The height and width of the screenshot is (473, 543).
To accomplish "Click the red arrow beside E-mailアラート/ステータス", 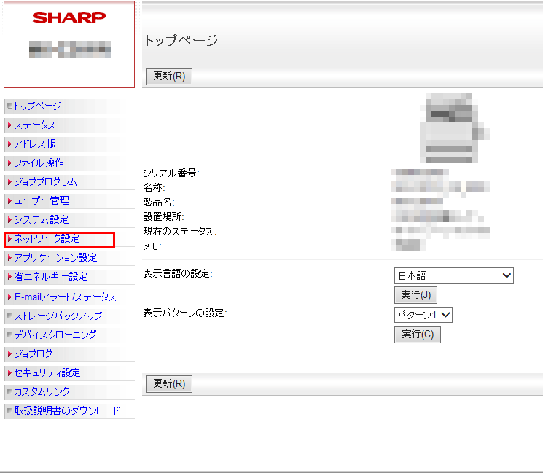I will (9, 297).
